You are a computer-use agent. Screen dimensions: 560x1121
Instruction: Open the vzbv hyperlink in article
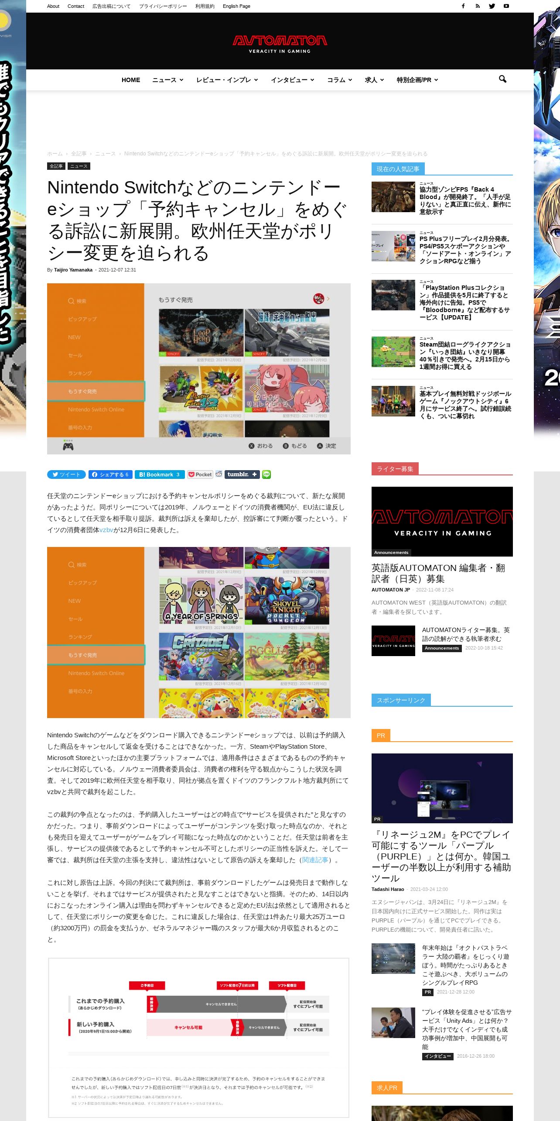(x=106, y=530)
